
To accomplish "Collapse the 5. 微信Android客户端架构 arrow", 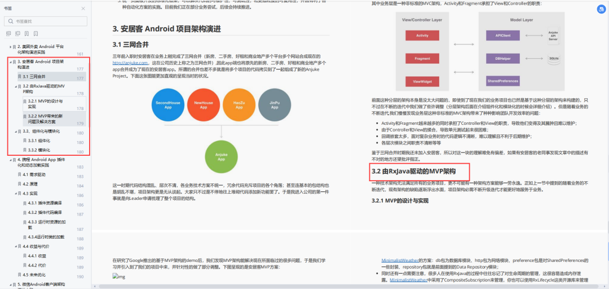I will pyautogui.click(x=10, y=284).
